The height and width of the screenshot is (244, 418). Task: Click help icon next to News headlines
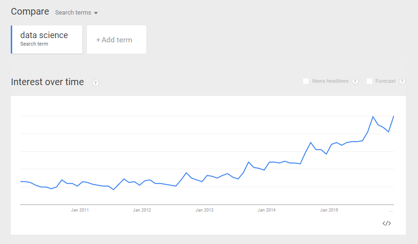(355, 81)
